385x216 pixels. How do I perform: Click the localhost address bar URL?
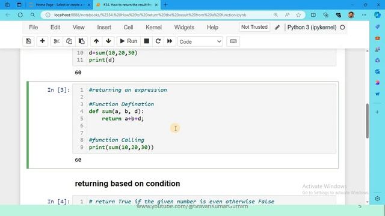coord(150,15)
